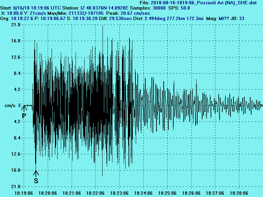Click the X value 10:00.0

pyautogui.click(x=15, y=13)
